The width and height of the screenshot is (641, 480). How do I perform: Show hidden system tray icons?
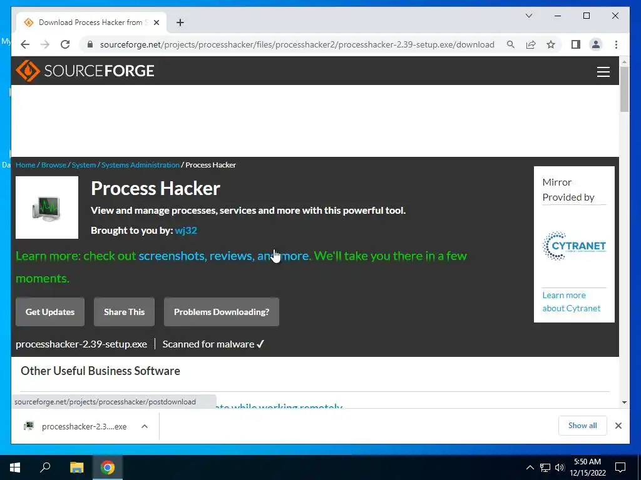pos(530,467)
